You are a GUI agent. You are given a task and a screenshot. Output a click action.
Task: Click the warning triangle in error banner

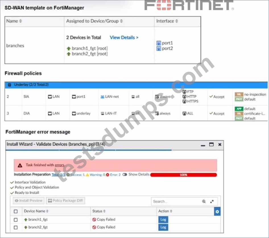20,165
